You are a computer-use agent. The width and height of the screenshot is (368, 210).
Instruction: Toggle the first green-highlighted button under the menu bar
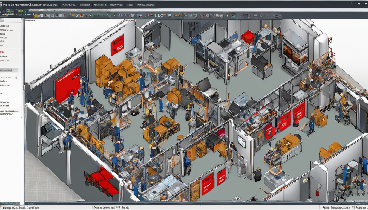click(10, 11)
